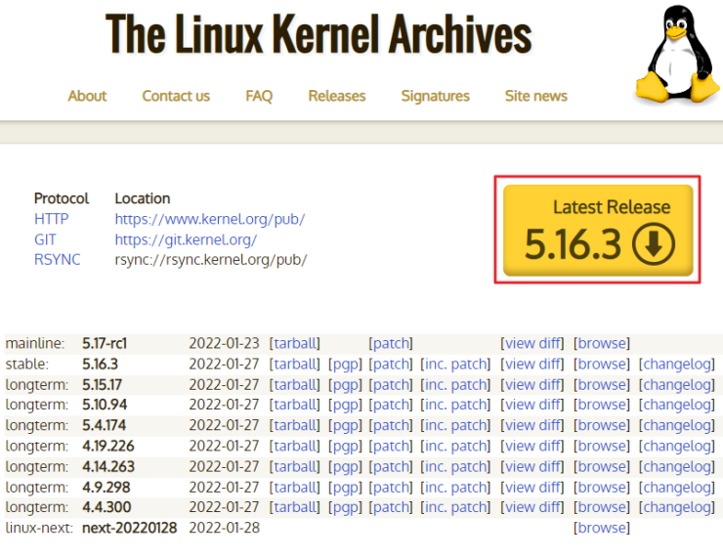Open inc. patch for longterm 4.9.298
The image size is (723, 558).
pyautogui.click(x=455, y=487)
